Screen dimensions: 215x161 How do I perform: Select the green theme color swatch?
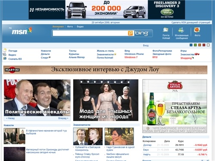pyautogui.click(x=195, y=45)
